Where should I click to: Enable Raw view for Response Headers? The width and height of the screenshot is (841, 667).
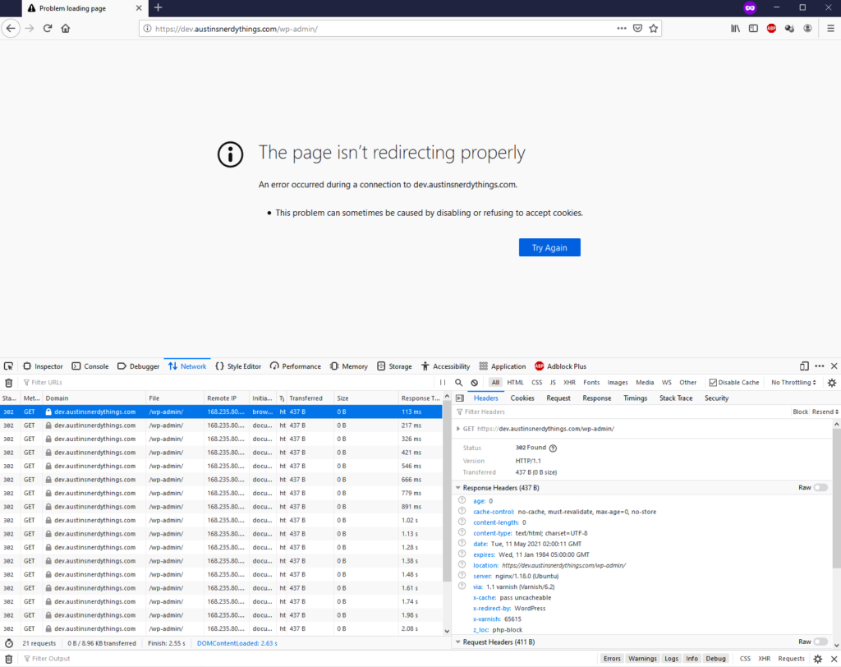(820, 488)
